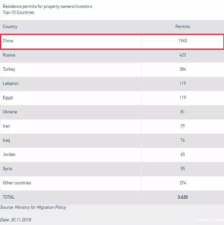
Task: Select the Iraq row label
Action: (x=6, y=140)
